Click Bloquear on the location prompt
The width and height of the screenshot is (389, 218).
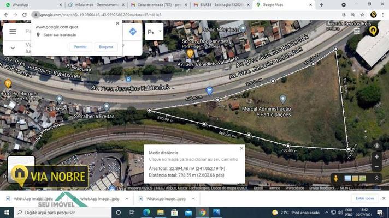(105, 47)
